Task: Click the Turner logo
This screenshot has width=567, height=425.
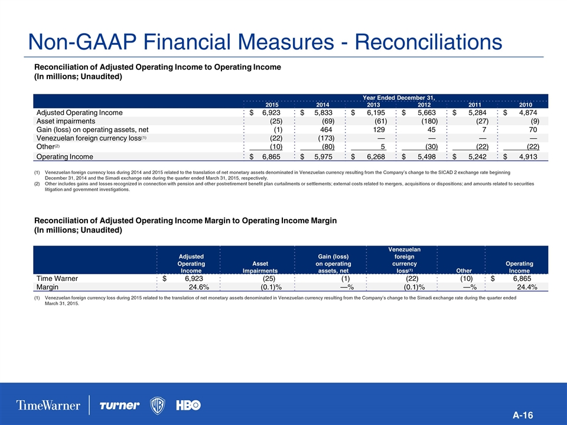Action: click(119, 406)
